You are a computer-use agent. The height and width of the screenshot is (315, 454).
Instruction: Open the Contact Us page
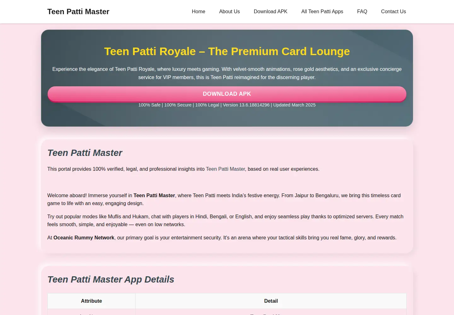393,12
